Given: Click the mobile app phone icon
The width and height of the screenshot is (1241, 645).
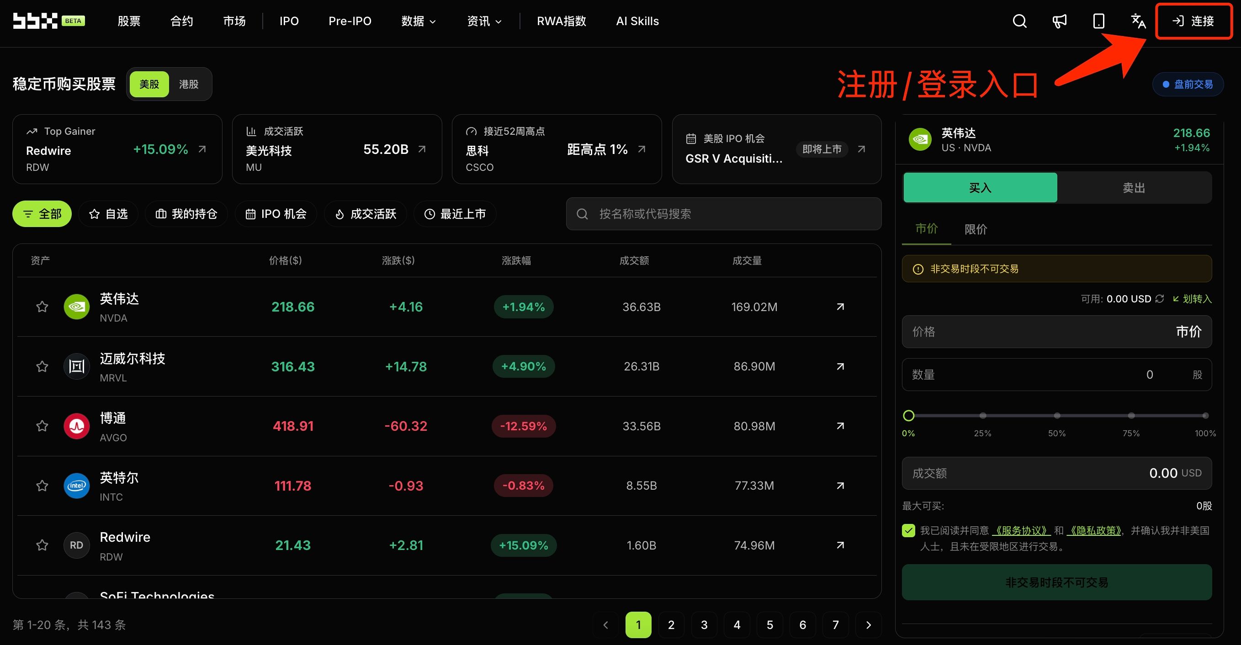Looking at the screenshot, I should (1098, 21).
